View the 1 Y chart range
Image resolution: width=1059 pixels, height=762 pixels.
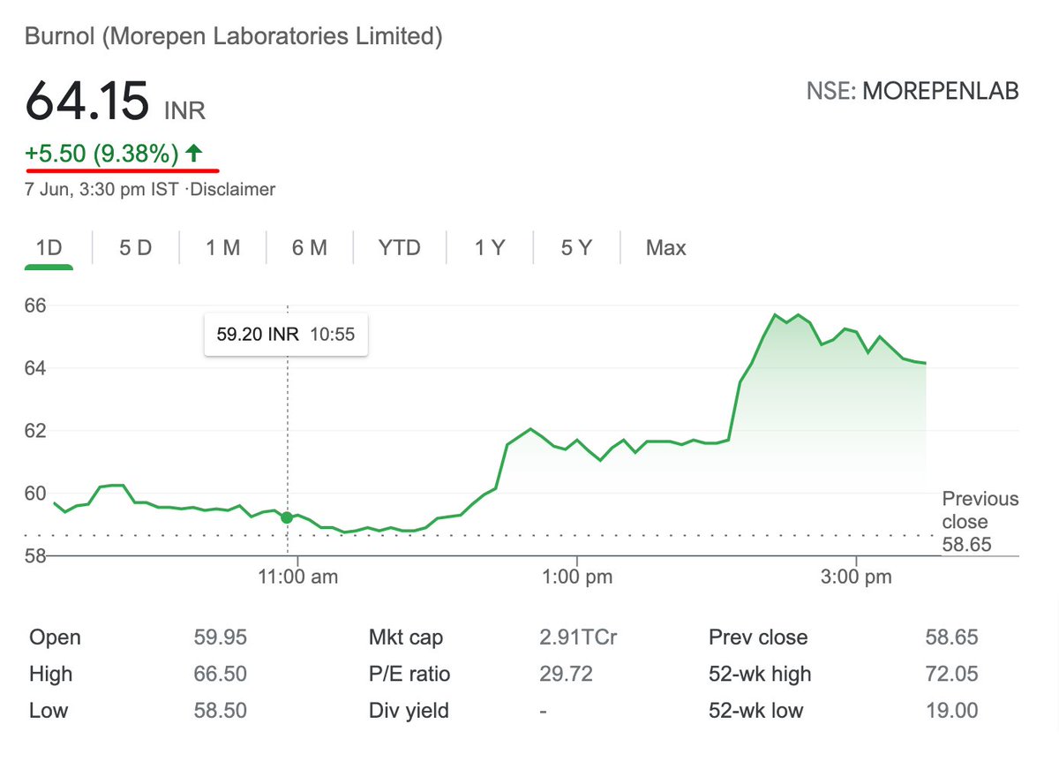pyautogui.click(x=490, y=248)
